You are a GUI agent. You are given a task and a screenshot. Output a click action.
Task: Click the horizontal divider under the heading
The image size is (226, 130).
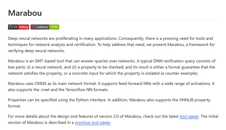coord(115,20)
